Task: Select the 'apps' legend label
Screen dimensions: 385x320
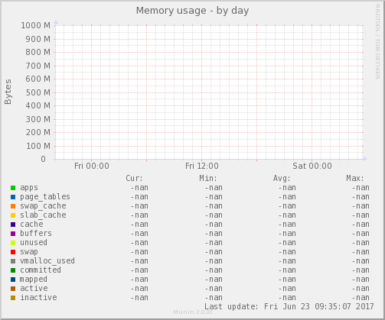Action: click(x=29, y=188)
